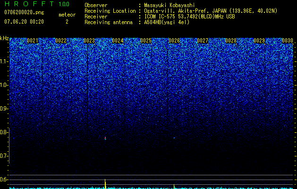The height and width of the screenshot is (189, 297).
Task: Click the meteor label
Action: click(x=67, y=15)
